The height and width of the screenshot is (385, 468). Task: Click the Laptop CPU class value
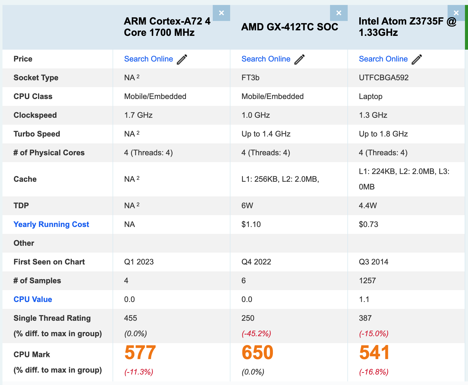click(371, 97)
